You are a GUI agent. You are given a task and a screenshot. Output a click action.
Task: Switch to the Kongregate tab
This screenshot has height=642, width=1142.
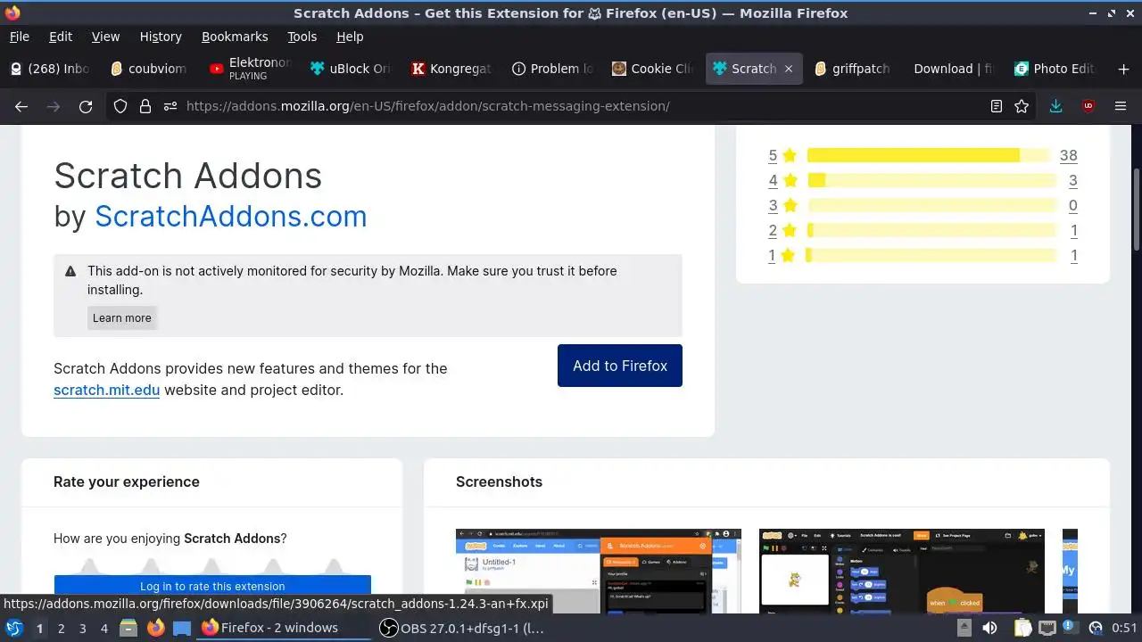[451, 69]
